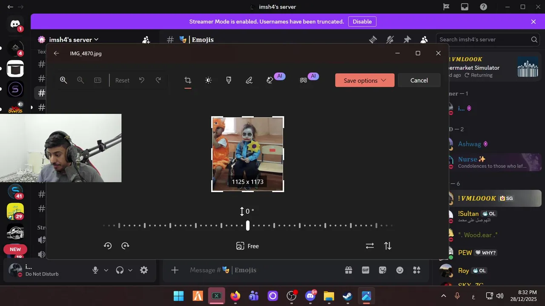This screenshot has height=306, width=545.
Task: Adjust the straighten angle slider handle
Action: coord(247,225)
